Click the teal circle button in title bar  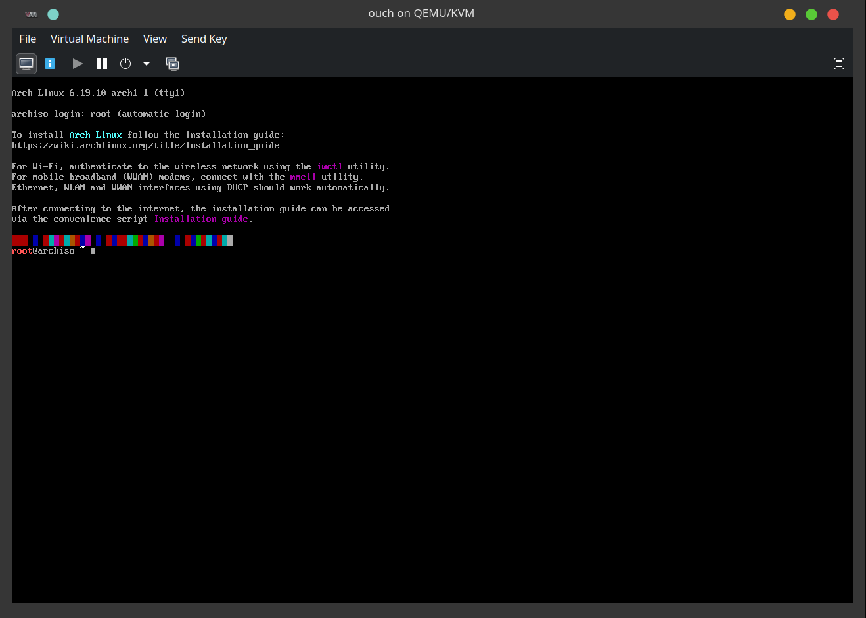[x=53, y=14]
